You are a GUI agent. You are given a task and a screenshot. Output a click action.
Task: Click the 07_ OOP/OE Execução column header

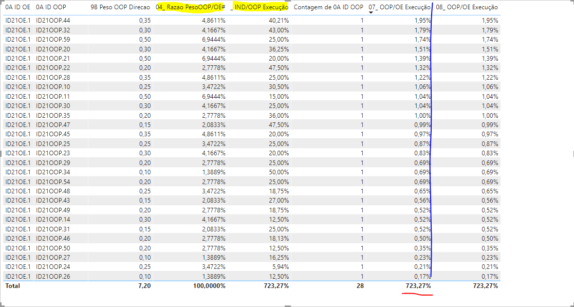click(x=399, y=7)
